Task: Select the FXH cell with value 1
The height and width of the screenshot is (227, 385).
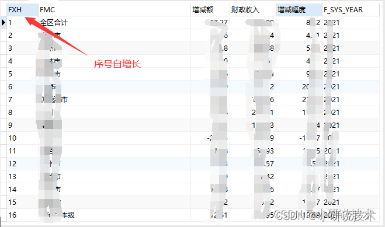Action: (22, 23)
